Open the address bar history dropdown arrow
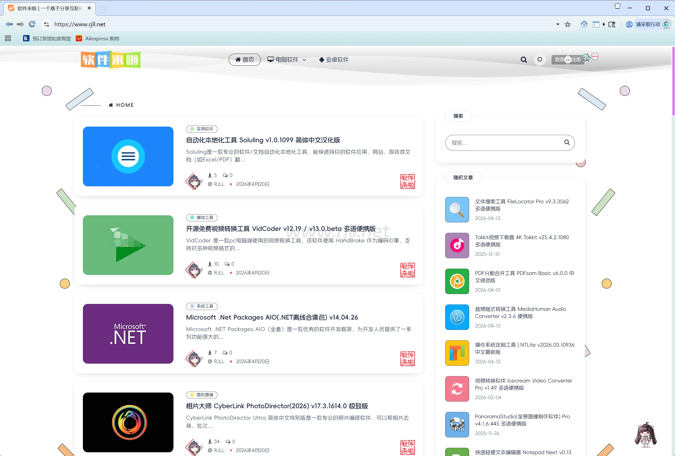Image resolution: width=675 pixels, height=456 pixels. tap(557, 24)
